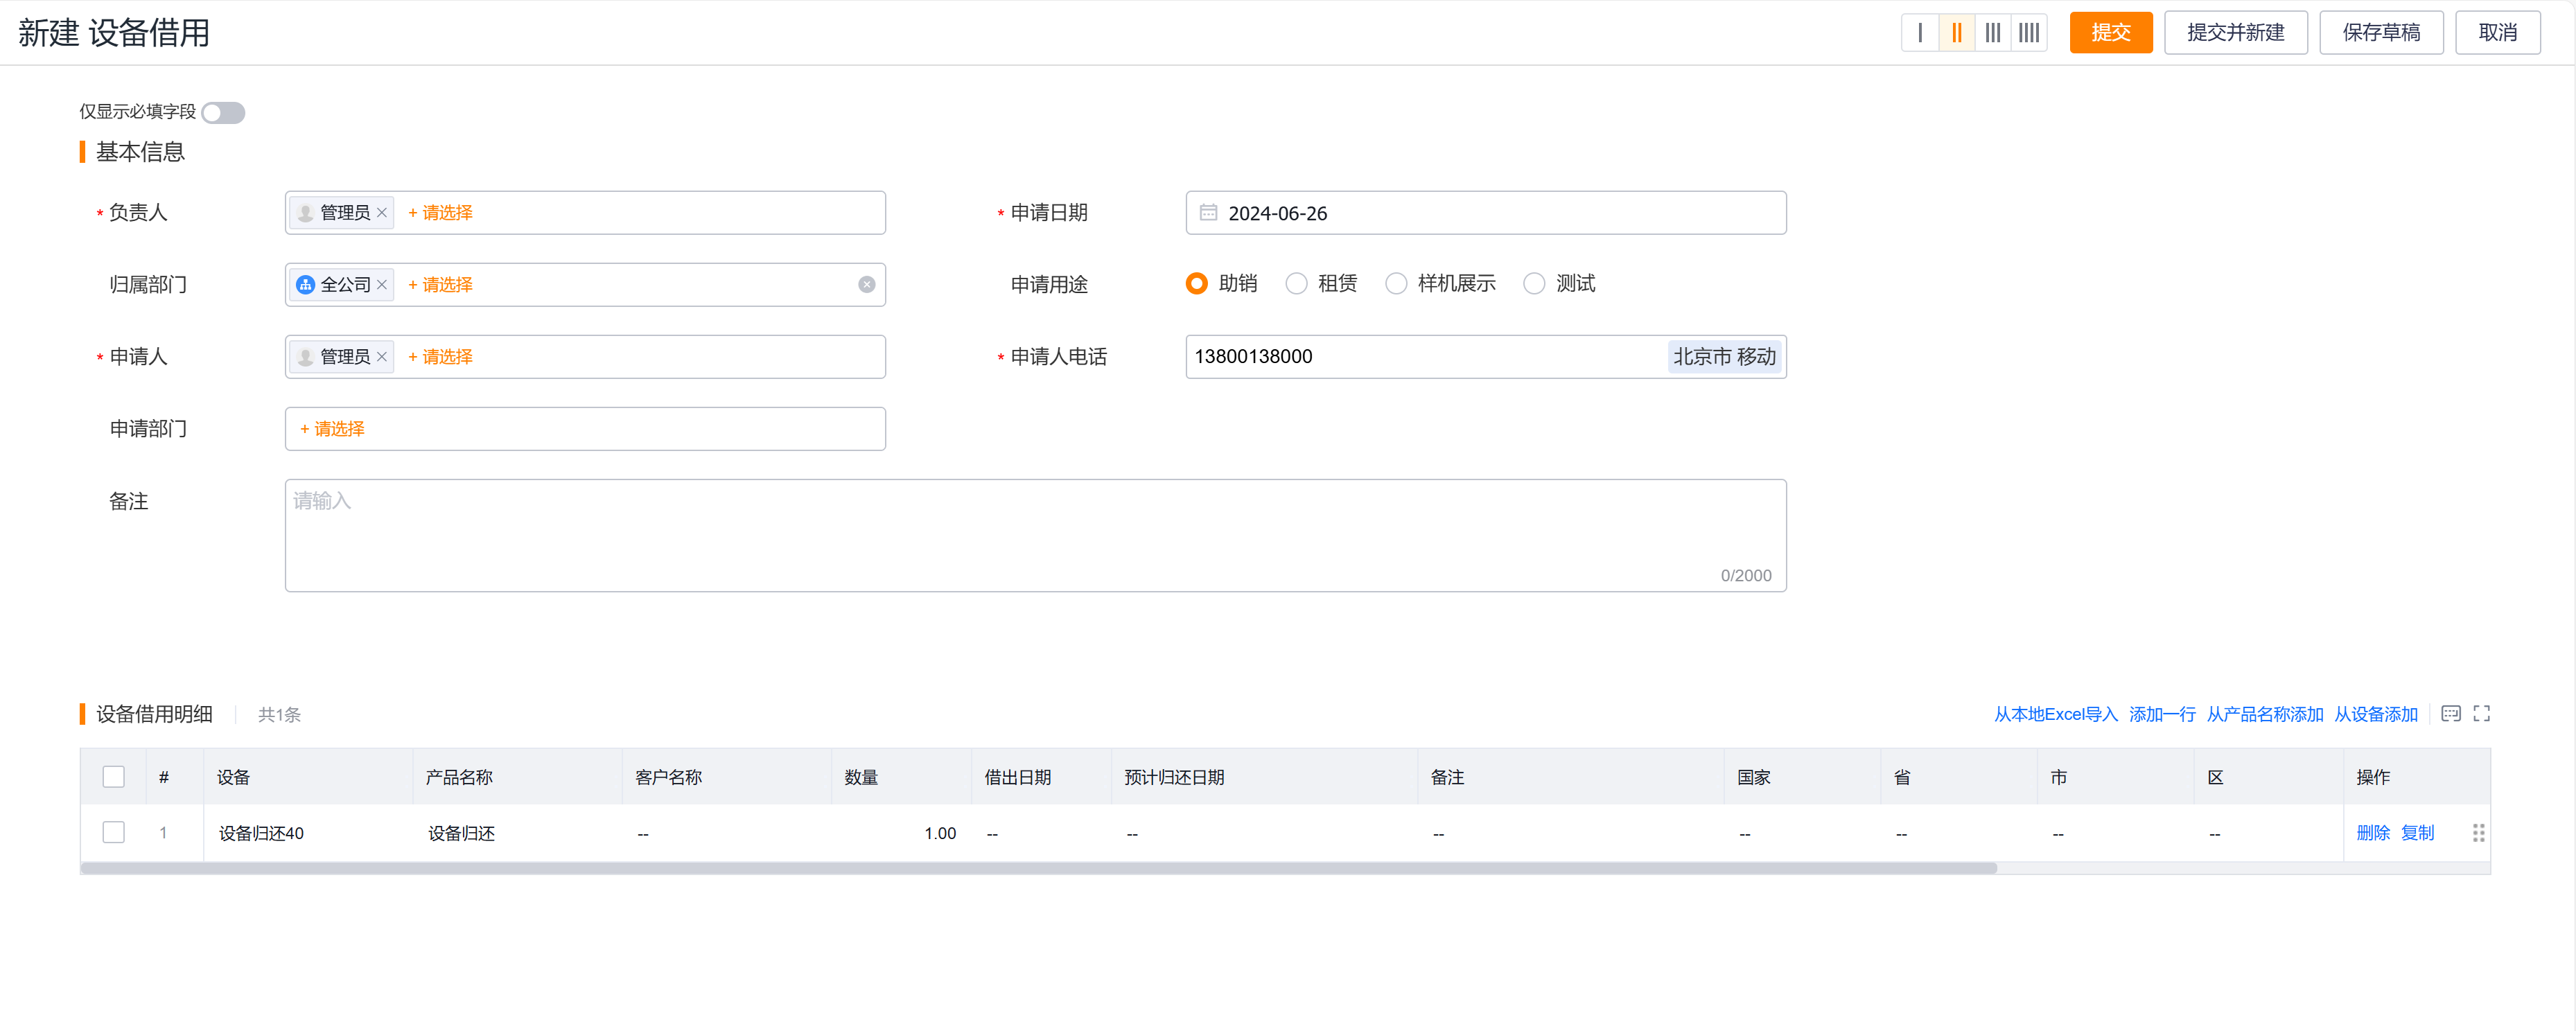Click the horizontal table scrollbar
2576x1031 pixels.
tap(1039, 869)
